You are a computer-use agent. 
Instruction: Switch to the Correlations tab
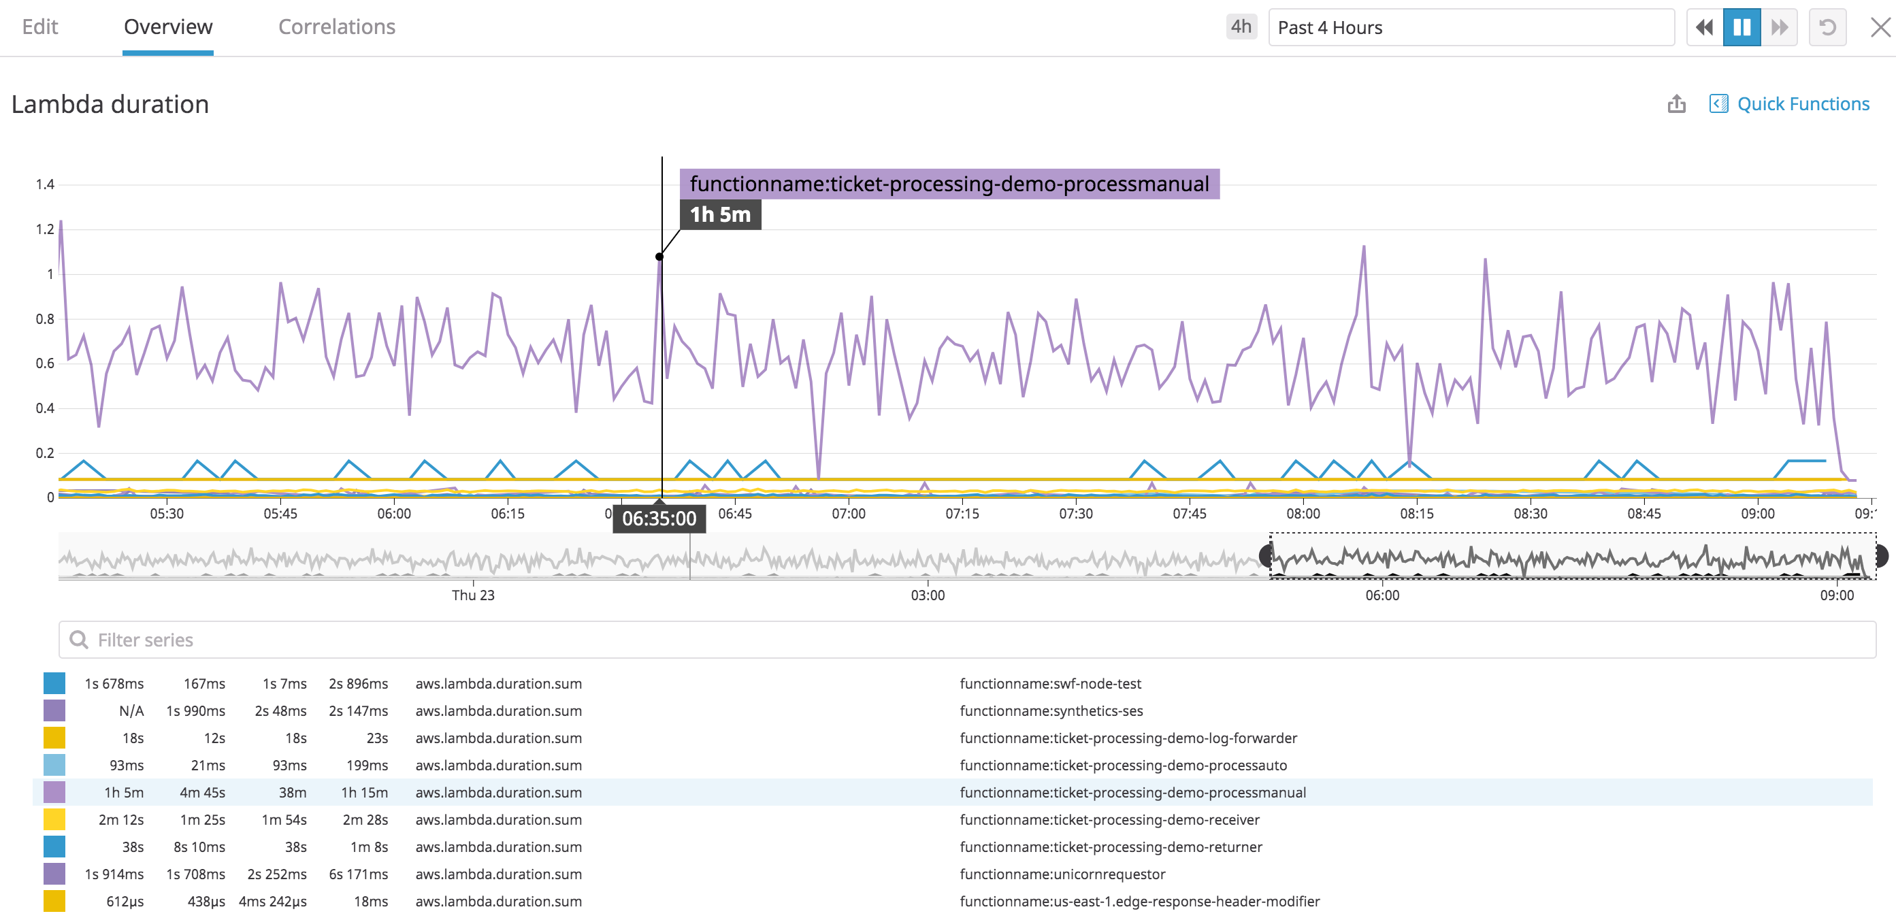coord(336,27)
